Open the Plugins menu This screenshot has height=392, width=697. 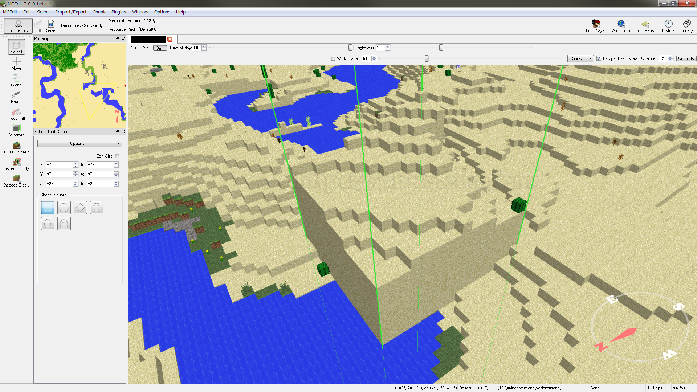pos(118,12)
